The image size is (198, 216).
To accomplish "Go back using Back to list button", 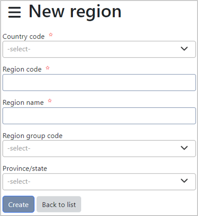I will click(x=59, y=204).
